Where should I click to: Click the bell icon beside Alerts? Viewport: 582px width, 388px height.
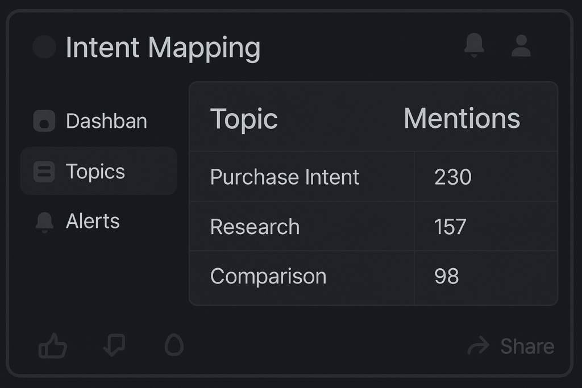coord(44,222)
